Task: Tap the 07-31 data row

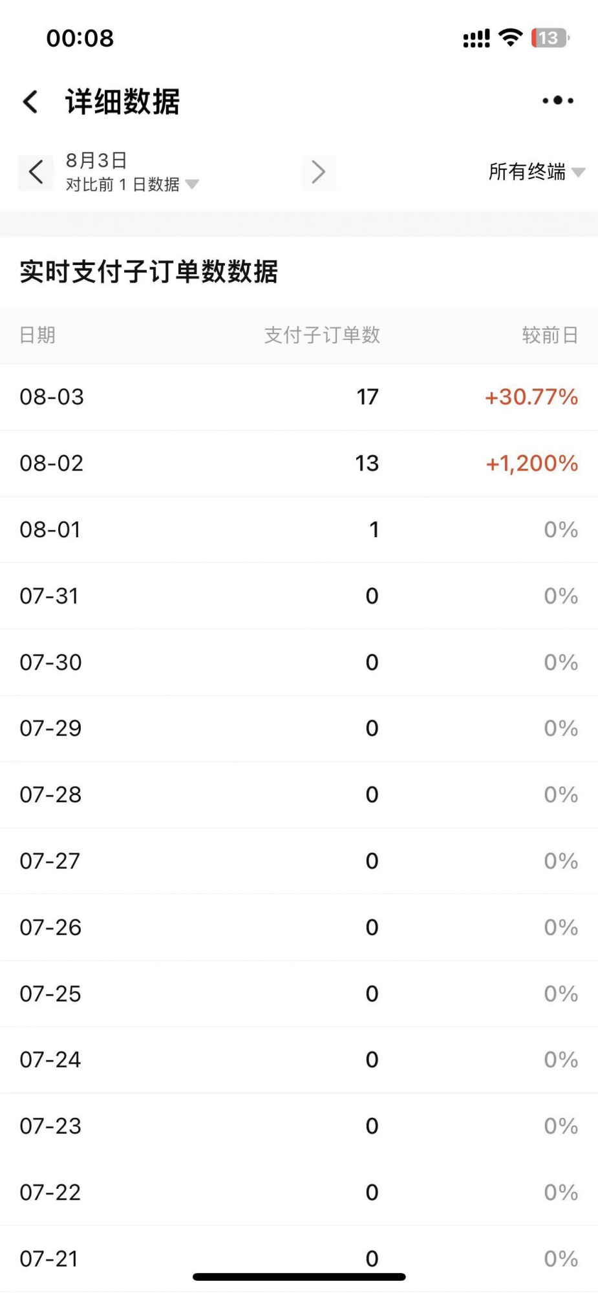Action: point(299,596)
